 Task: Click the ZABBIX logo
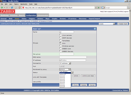(8, 12)
